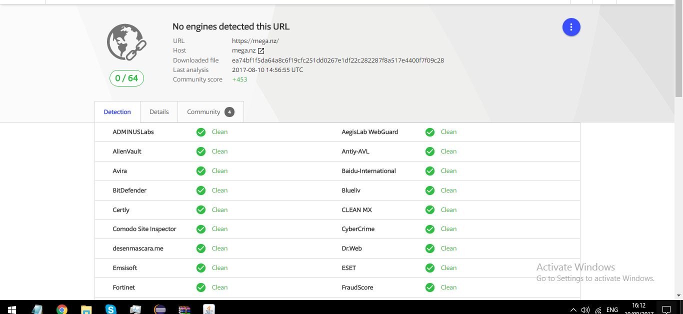The width and height of the screenshot is (683, 314).
Task: Open the Windows Start menu
Action: tap(11, 309)
